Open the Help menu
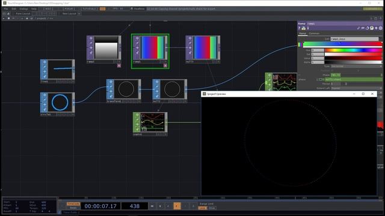 [x=34, y=9]
